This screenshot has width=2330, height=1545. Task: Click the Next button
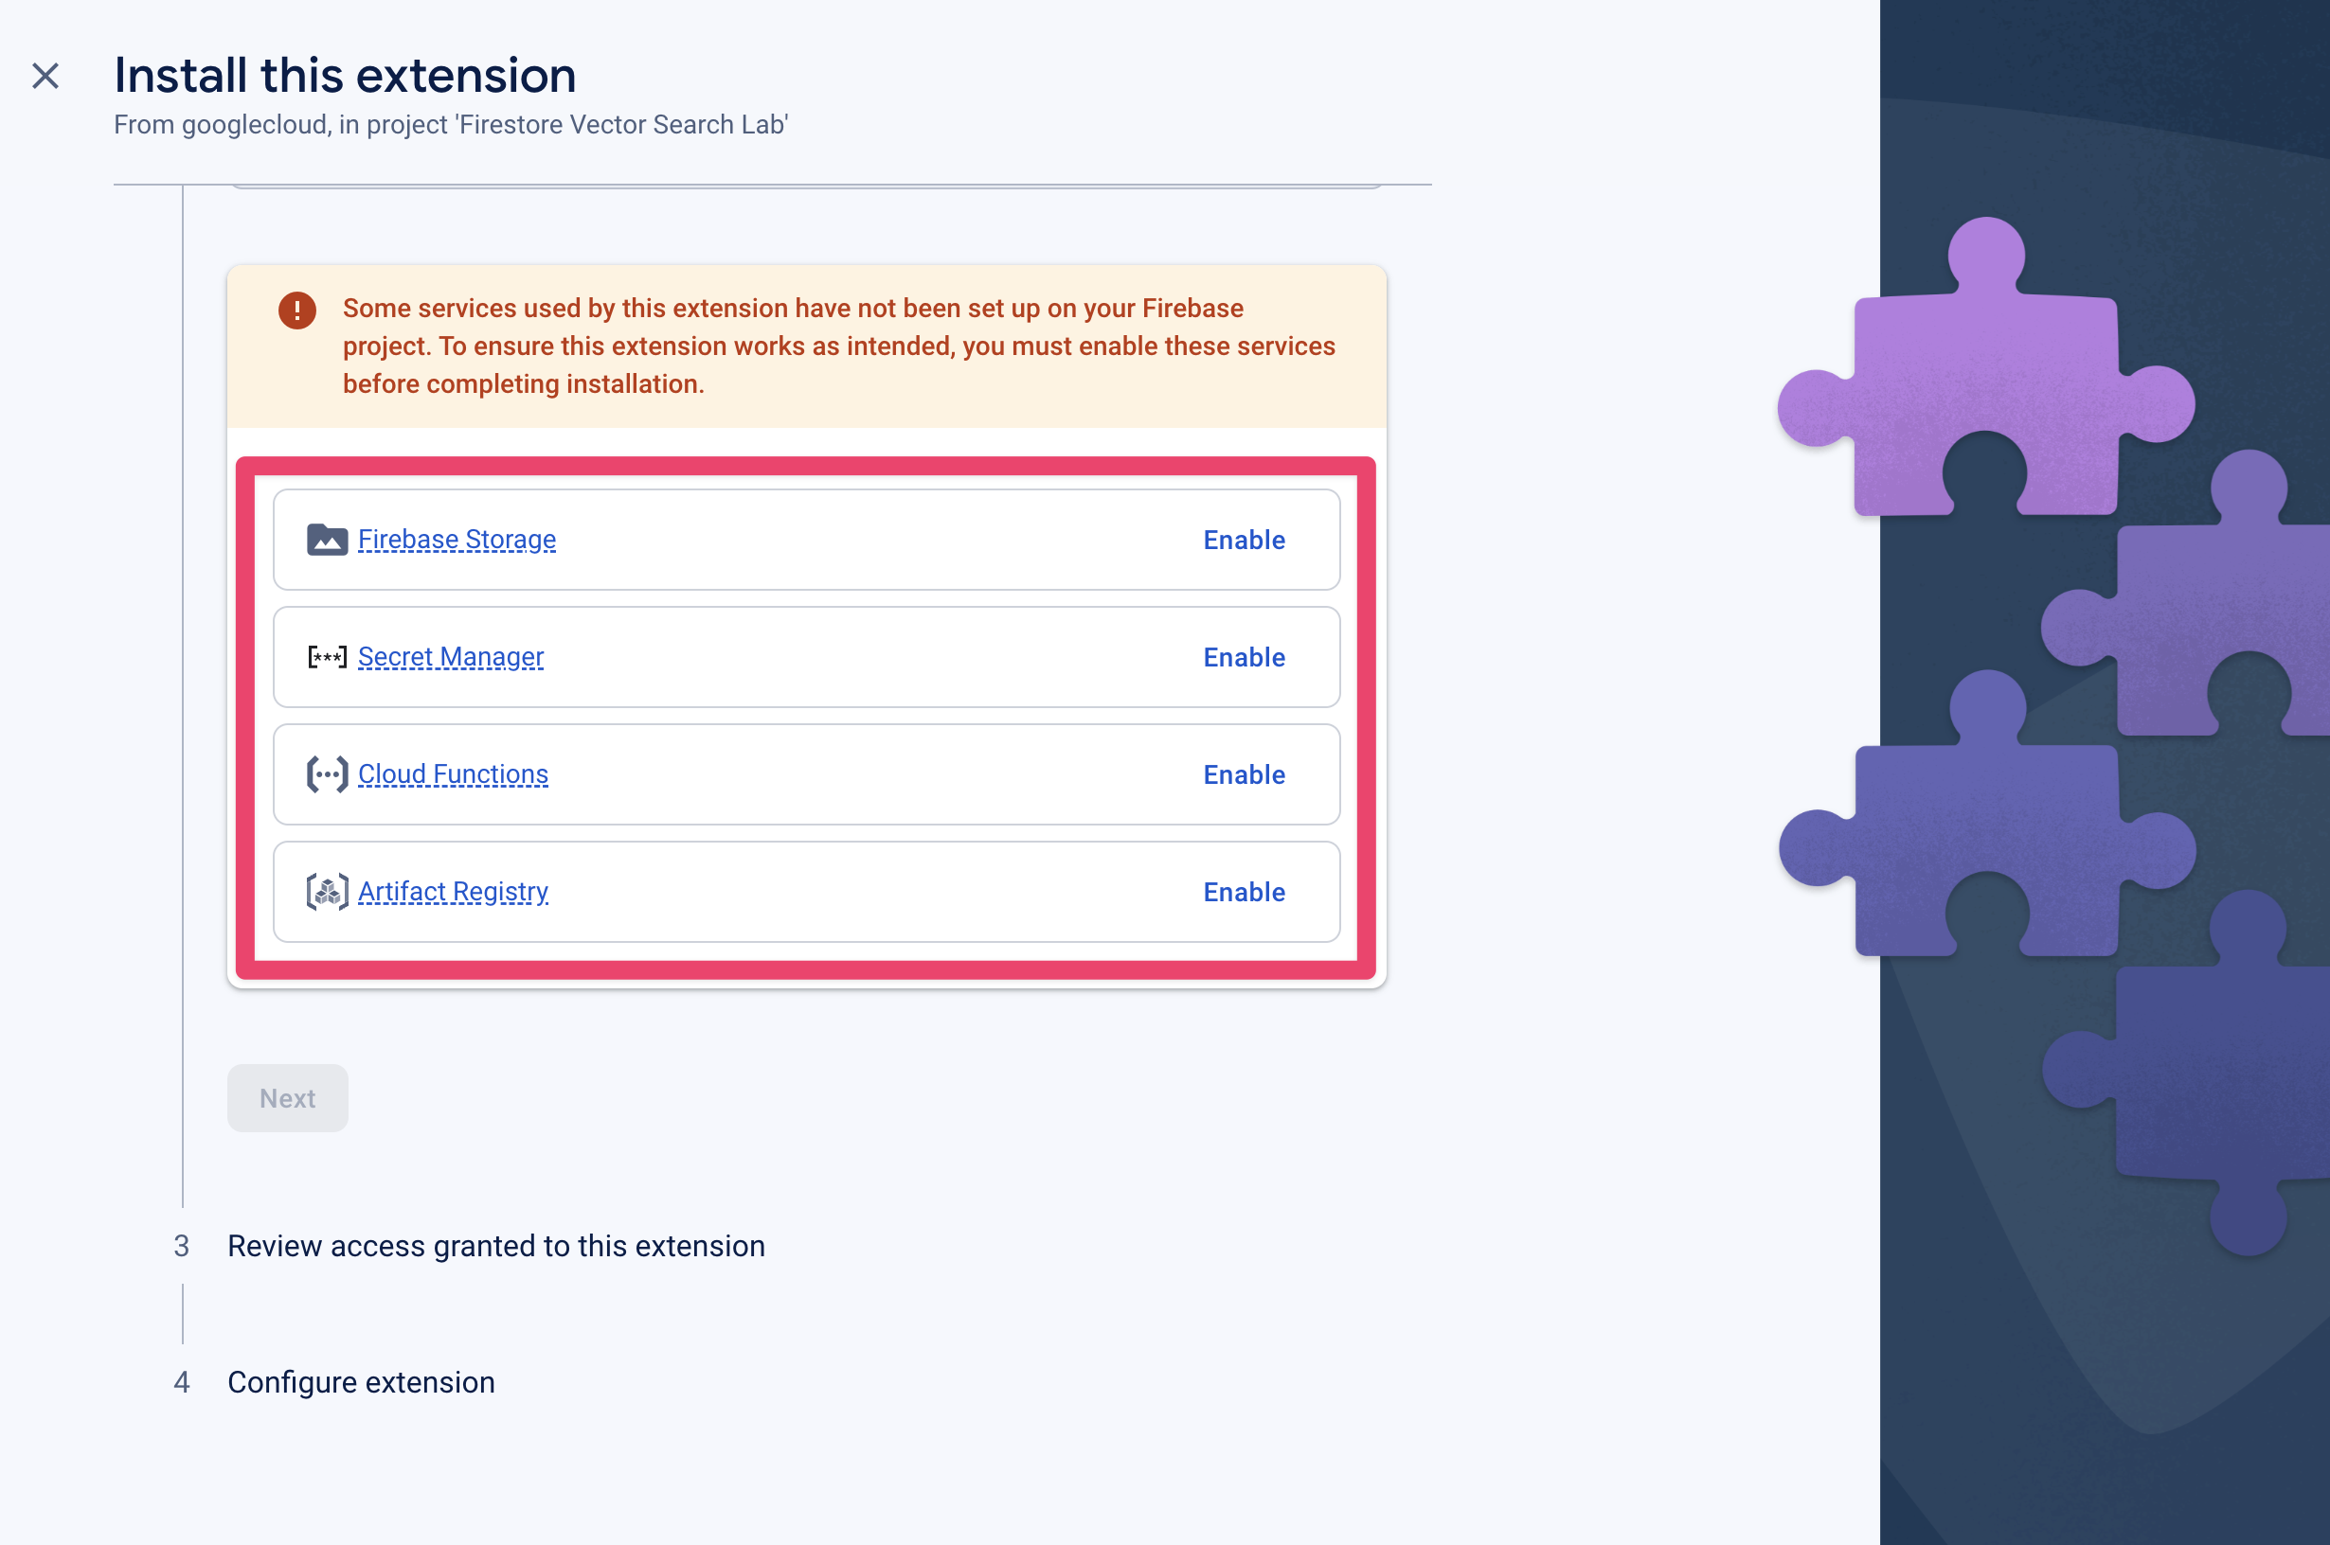[288, 1098]
